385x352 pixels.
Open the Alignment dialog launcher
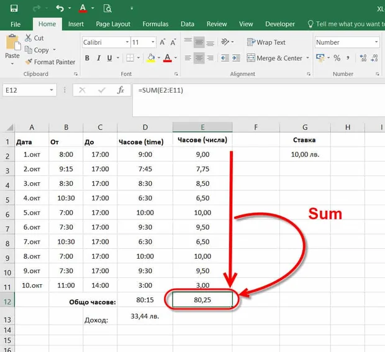(309, 74)
